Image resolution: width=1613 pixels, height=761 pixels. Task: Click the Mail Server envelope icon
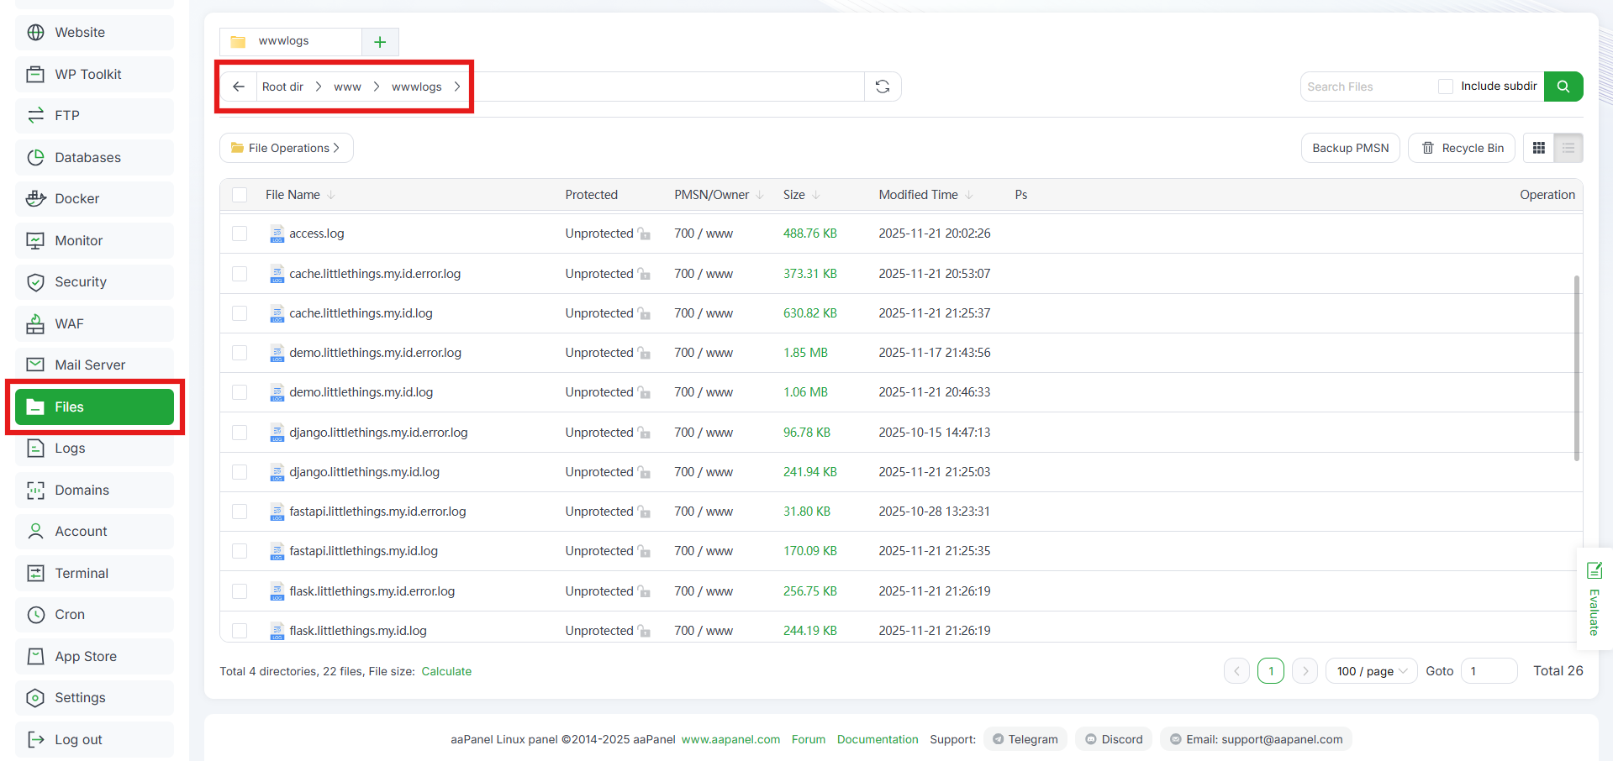35,365
